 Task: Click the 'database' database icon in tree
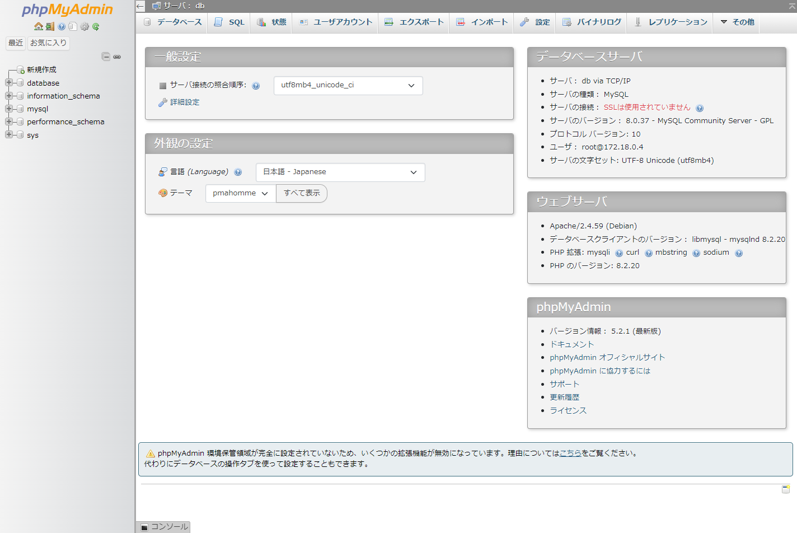pyautogui.click(x=20, y=83)
